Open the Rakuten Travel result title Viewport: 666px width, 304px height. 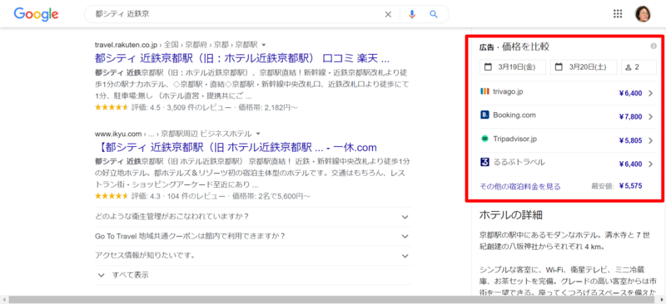pos(242,57)
